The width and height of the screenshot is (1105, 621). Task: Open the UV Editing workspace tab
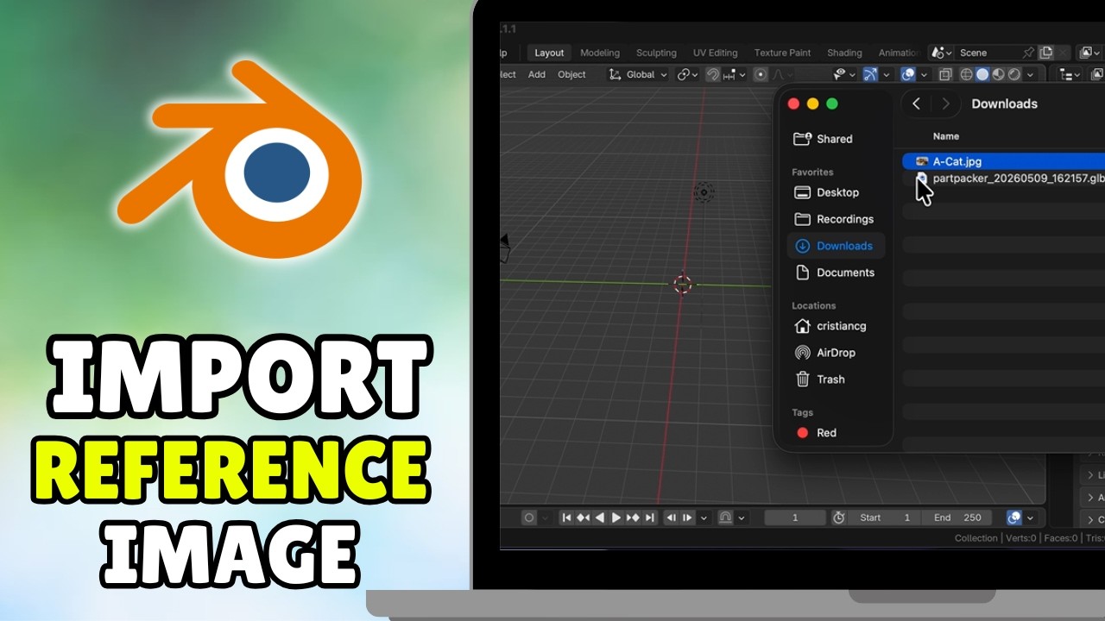(x=715, y=53)
